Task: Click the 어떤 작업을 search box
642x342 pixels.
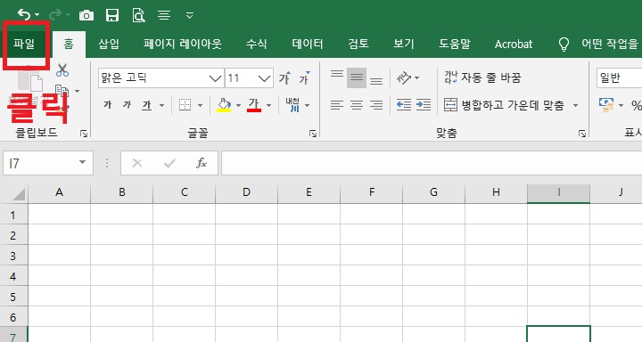Action: 610,44
